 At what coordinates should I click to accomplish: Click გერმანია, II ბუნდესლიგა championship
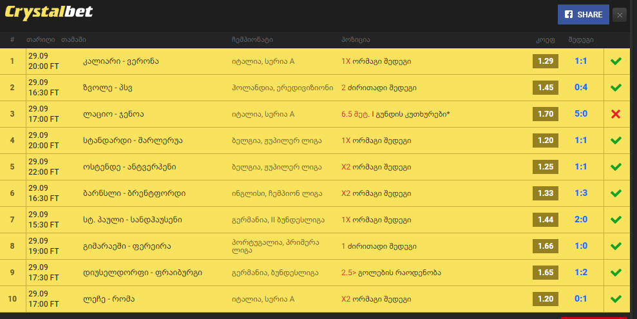[x=278, y=220]
